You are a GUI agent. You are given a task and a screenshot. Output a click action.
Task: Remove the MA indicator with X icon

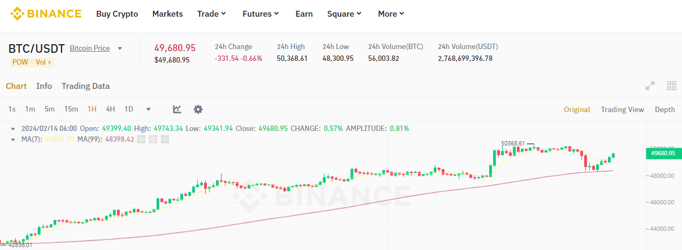(x=165, y=140)
